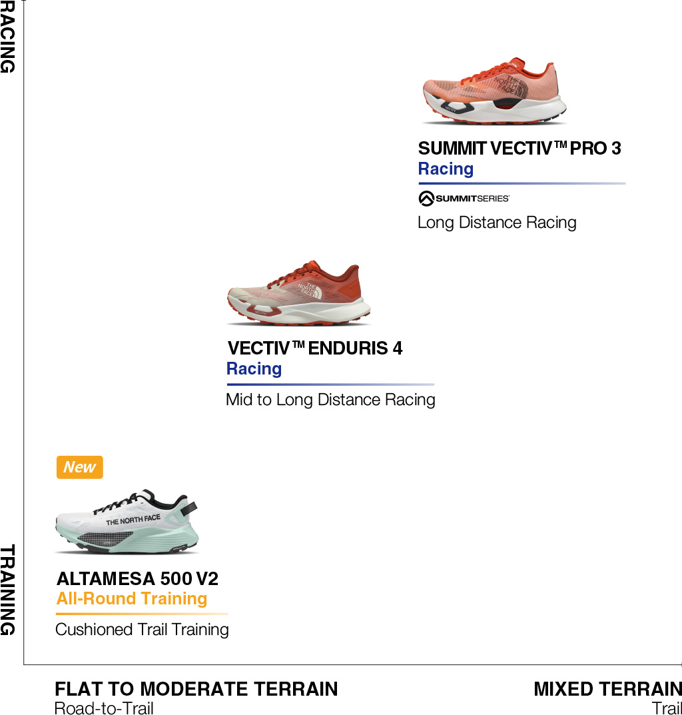Click the vertical RACING axis label
Screen dimensions: 682x715
click(x=7, y=37)
